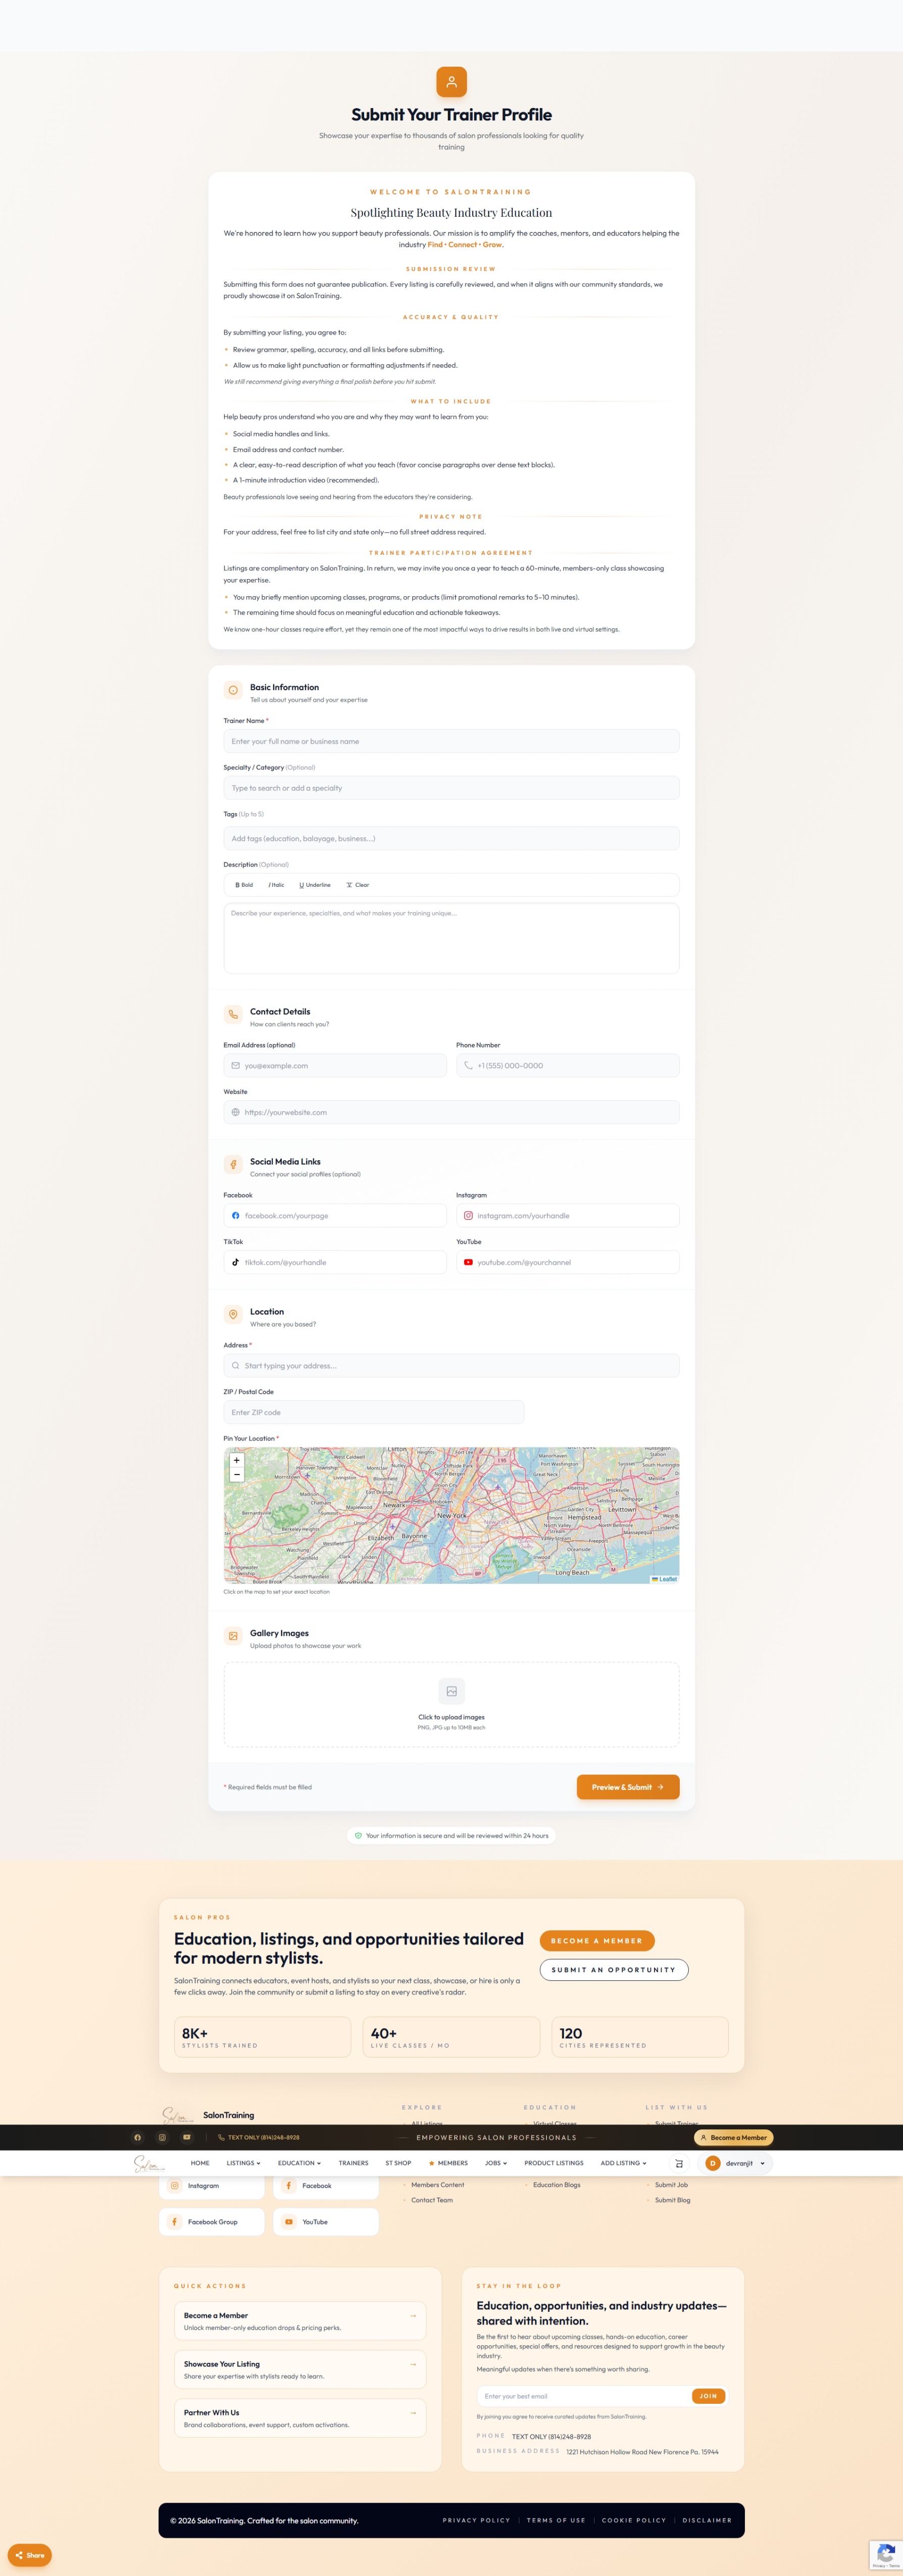This screenshot has height=2576, width=903.
Task: Click the Location pin section icon
Action: 233,1314
